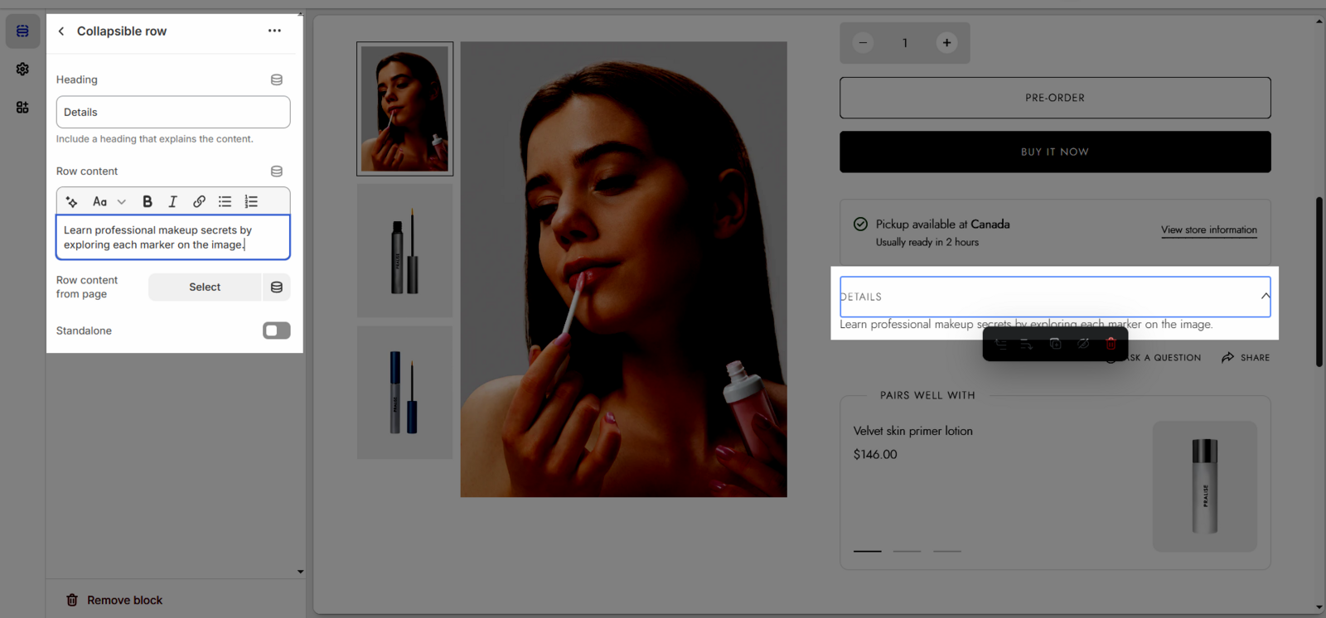This screenshot has height=618, width=1326.
Task: Delete the block using the red trash icon
Action: pos(1111,344)
